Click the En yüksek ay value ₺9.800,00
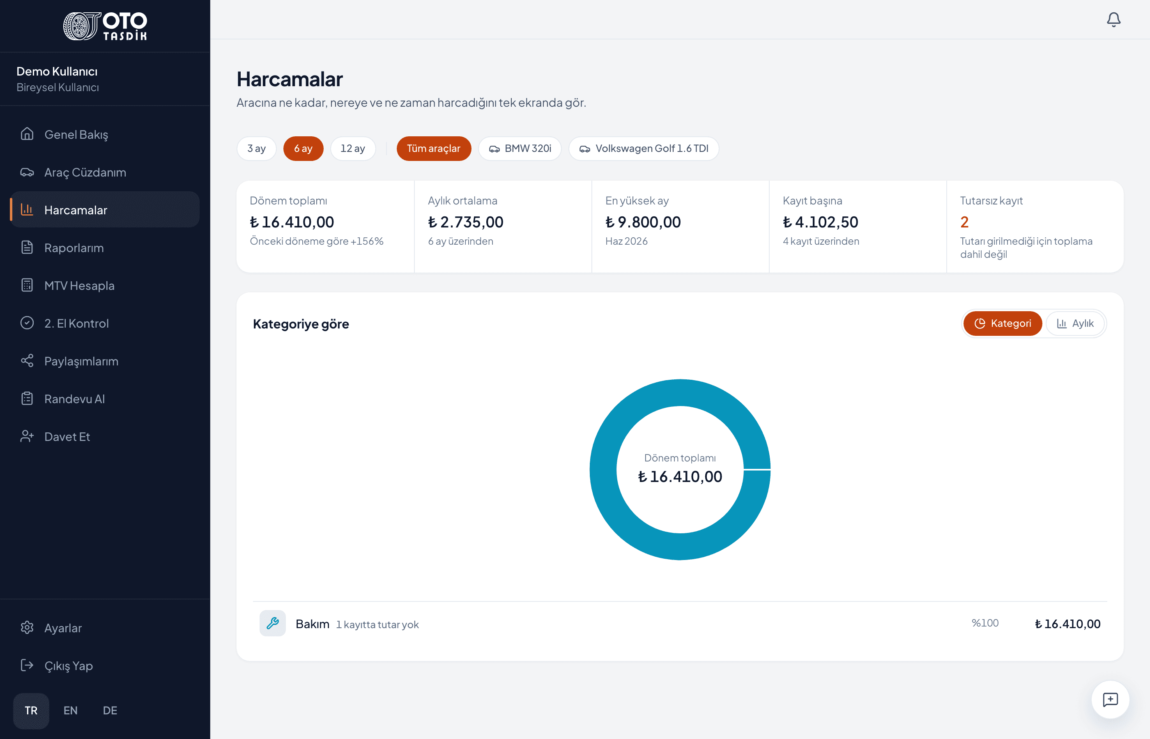 (643, 222)
